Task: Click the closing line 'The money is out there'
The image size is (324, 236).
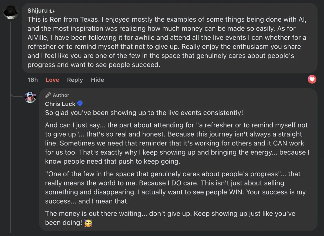Action: [x=170, y=214]
